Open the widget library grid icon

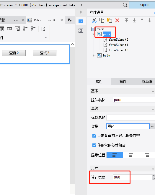81,31
